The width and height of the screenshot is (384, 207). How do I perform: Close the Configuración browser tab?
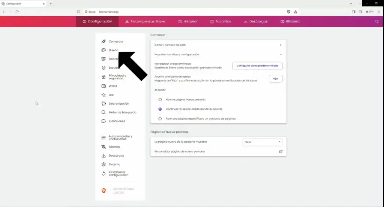43,4
